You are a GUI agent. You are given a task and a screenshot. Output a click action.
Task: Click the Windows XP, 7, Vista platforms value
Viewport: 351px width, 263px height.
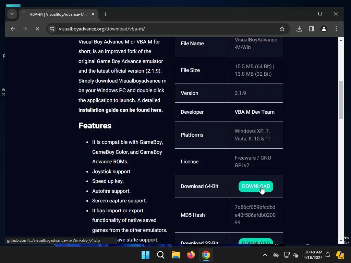tap(253, 135)
